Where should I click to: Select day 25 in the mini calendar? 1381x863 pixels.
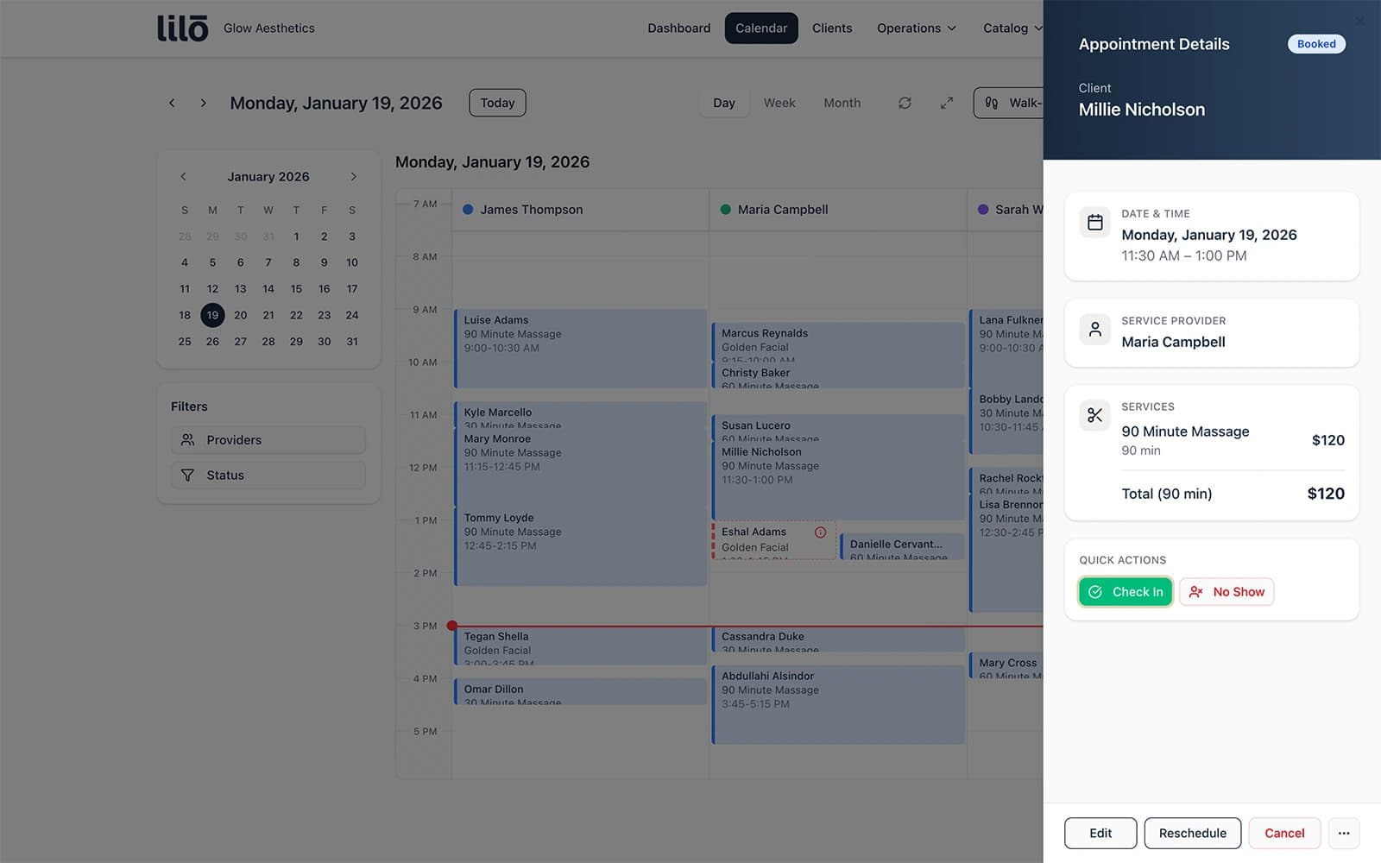pos(184,342)
